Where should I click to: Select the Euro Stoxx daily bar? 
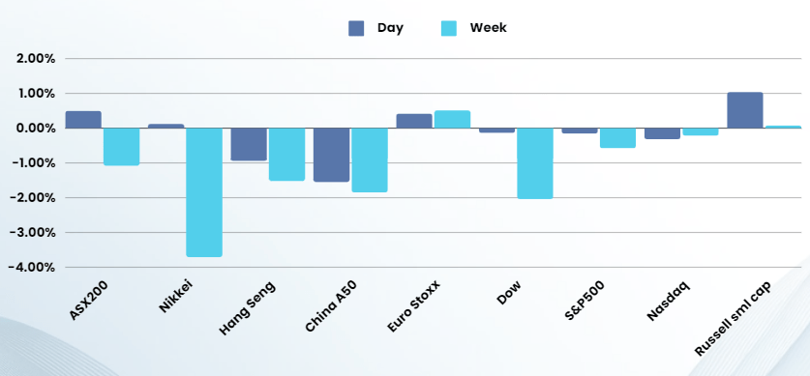pyautogui.click(x=414, y=121)
